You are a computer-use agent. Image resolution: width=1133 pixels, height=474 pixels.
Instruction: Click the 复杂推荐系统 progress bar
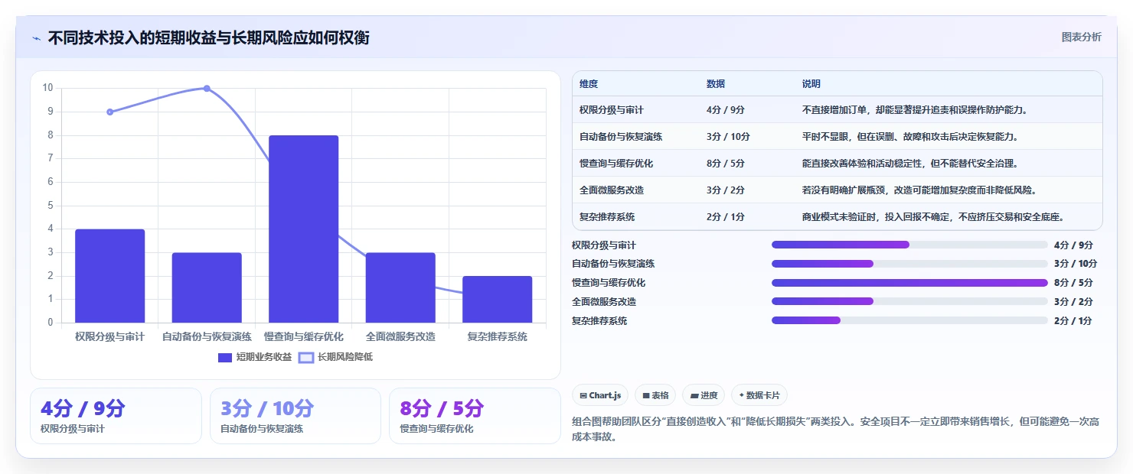[909, 321]
